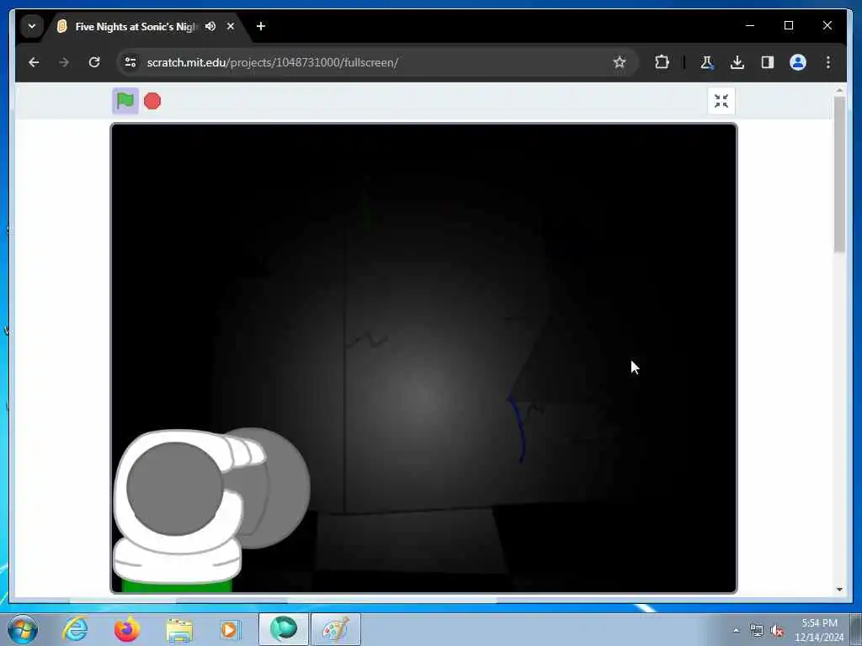The height and width of the screenshot is (646, 862).
Task: Click the vertical page scrollbar thumb
Action: pyautogui.click(x=839, y=175)
